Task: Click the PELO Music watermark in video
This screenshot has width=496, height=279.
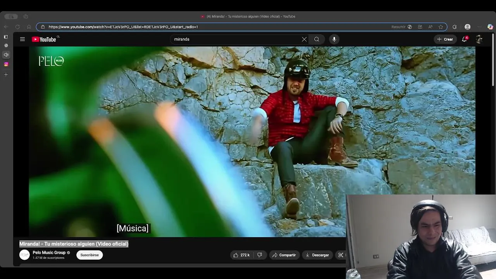Action: [51, 61]
